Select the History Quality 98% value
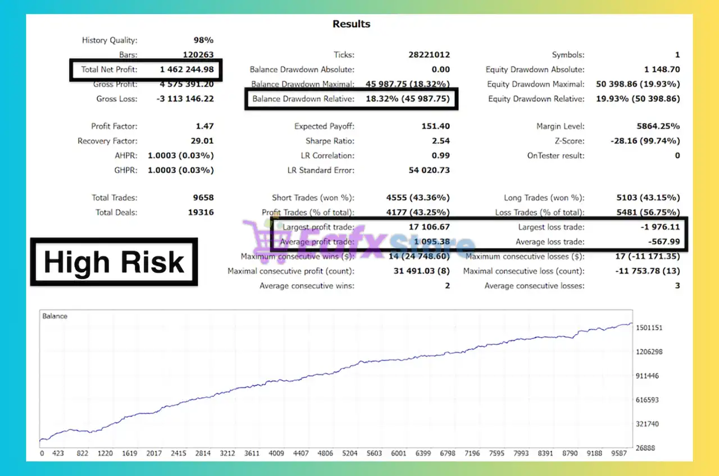This screenshot has width=719, height=476. 203,40
